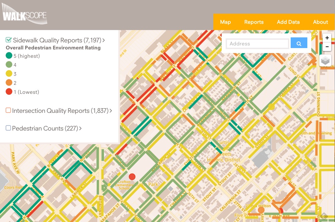Click the Crofton Elementary School map label
Viewport: 335px width, 222px height.
pyautogui.click(x=124, y=185)
